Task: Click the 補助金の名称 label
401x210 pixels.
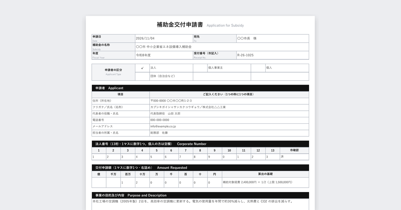Action: coord(101,45)
